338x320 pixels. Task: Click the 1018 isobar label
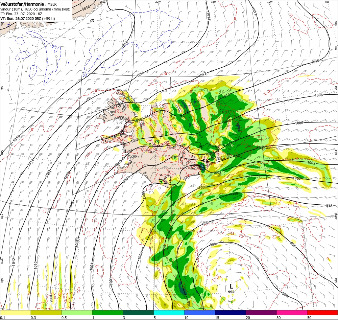coord(86,8)
